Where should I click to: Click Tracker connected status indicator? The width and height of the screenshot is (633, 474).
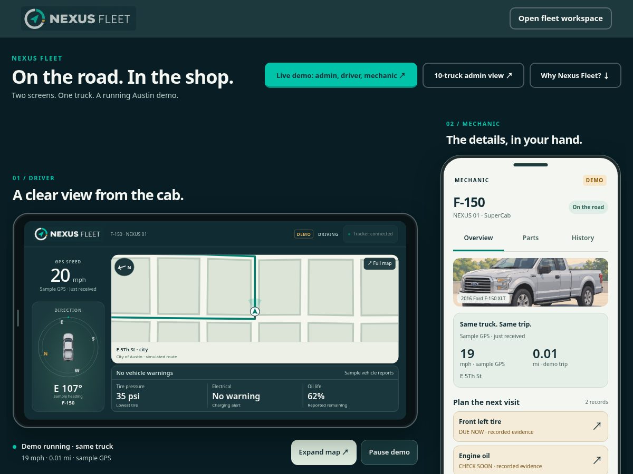point(370,234)
